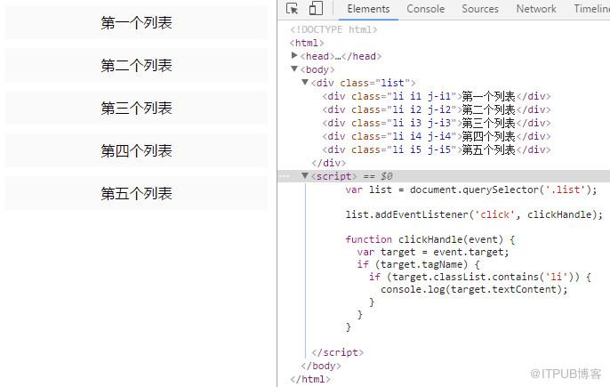Select the closing /div row of list

pos(329,163)
